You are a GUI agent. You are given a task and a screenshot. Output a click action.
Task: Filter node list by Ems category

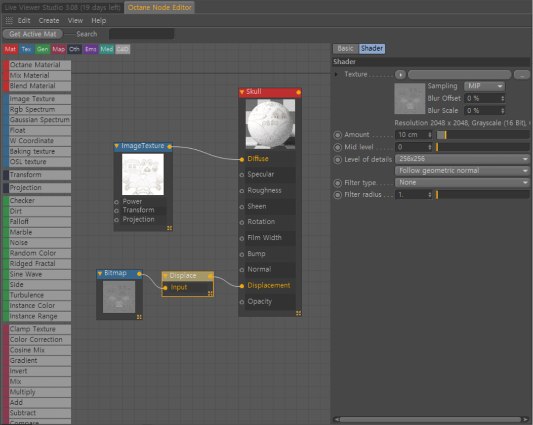(91, 49)
